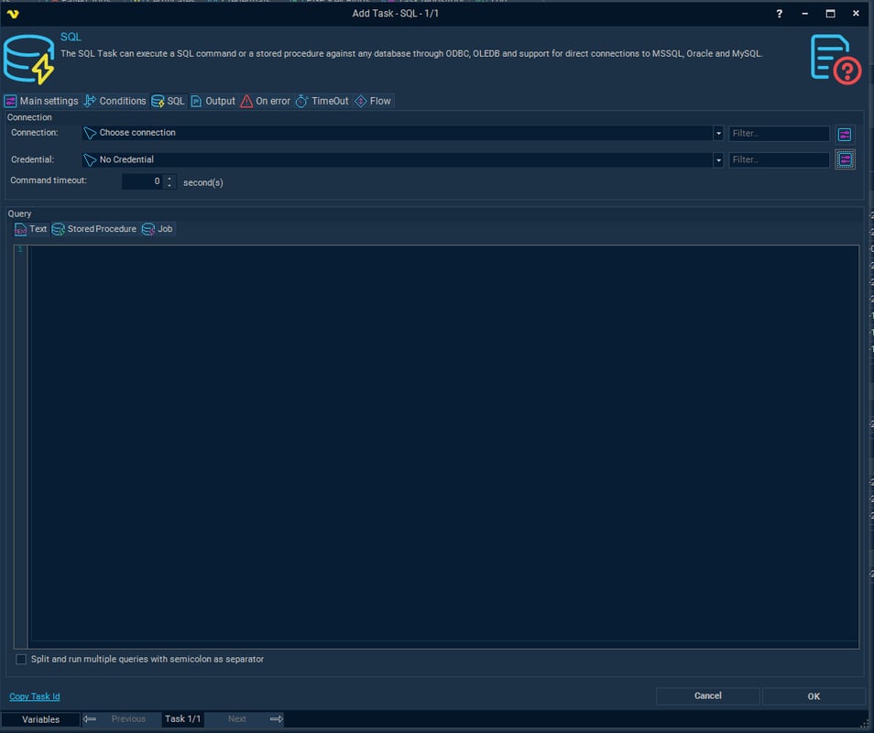Click the connection manager icon beside Connection filter

pos(844,133)
